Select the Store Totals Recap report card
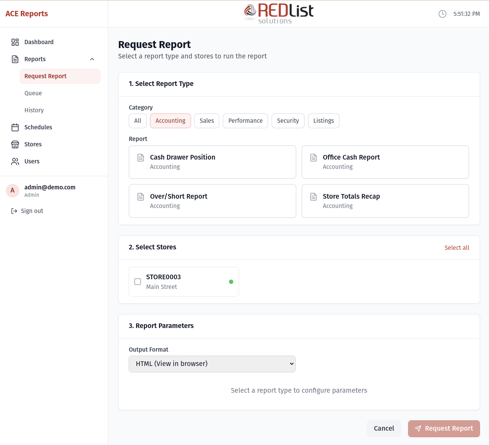489x445 pixels. [385, 201]
